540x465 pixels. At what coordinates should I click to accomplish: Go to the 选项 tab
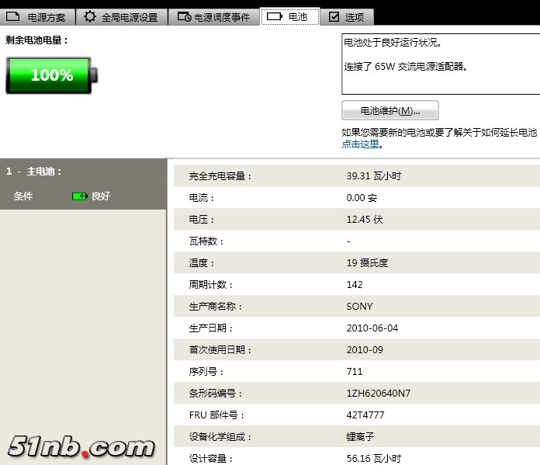347,17
